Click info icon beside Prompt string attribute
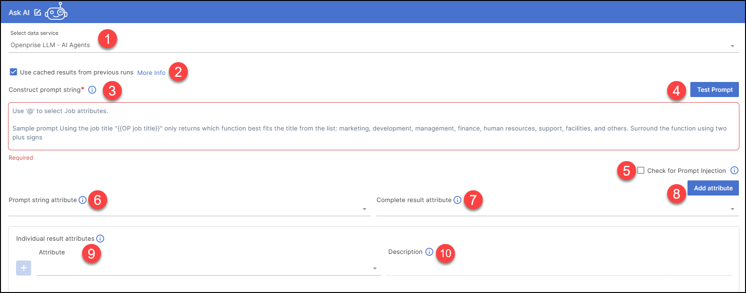 (x=83, y=200)
